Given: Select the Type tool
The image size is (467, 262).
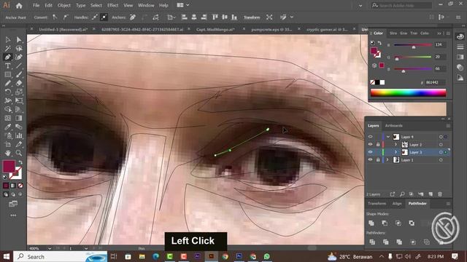Looking at the screenshot, I should click(8, 65).
